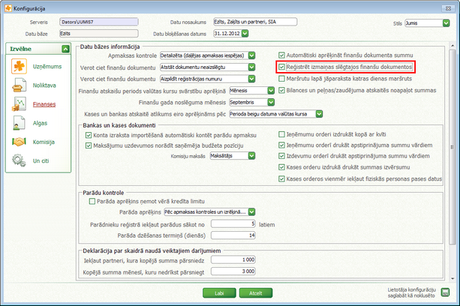Enable Ieņēmumu orderi izdrukāt kopā ar kvīti

[x=281, y=134]
